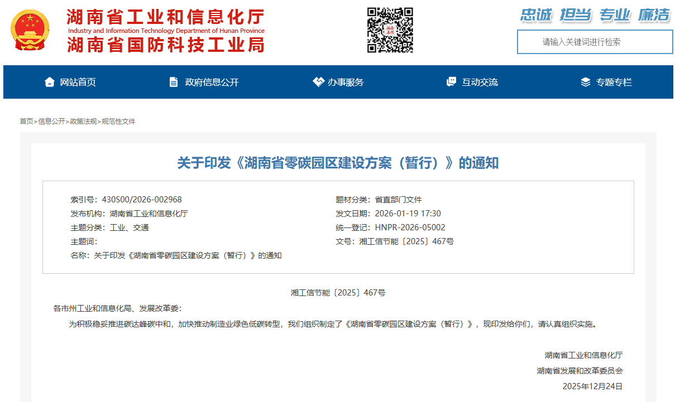Click the handshake icon beside 办事服务
Viewport: 675px width, 402px height.
318,82
